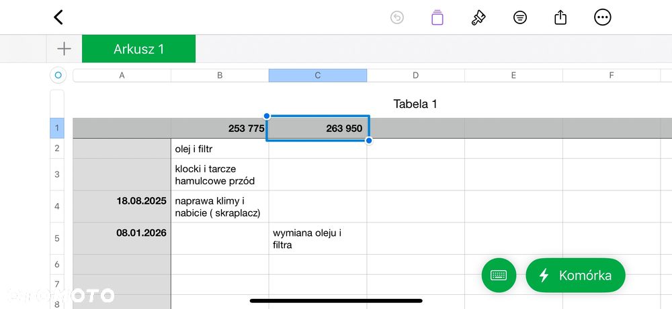Tap the purple paste clipboard icon
672x309 pixels.
pos(437,17)
